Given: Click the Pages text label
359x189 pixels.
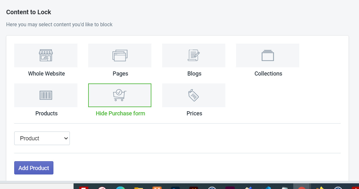Looking at the screenshot, I should pyautogui.click(x=120, y=74).
